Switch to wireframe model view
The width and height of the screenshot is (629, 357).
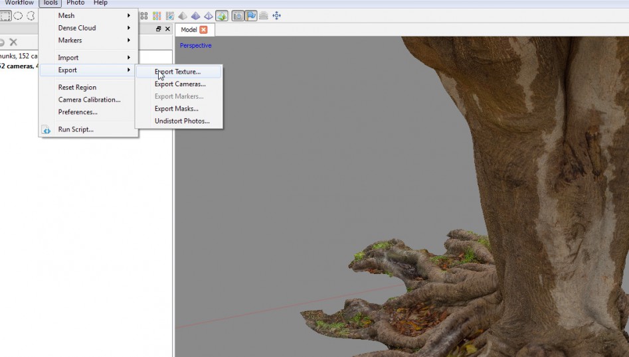(x=208, y=16)
